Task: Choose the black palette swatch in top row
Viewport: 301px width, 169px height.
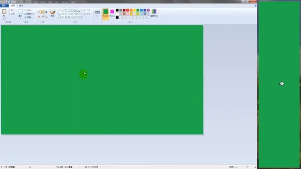Action: (117, 10)
